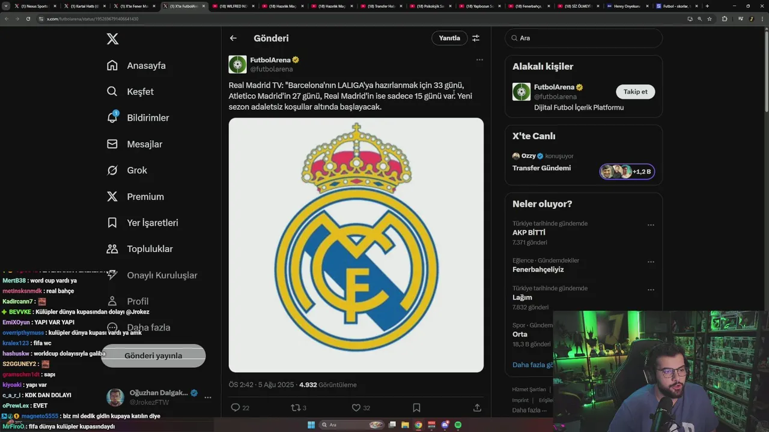Open account menu dots beside Oğuzhan Dalgak
This screenshot has height=432, width=769.
(x=208, y=397)
